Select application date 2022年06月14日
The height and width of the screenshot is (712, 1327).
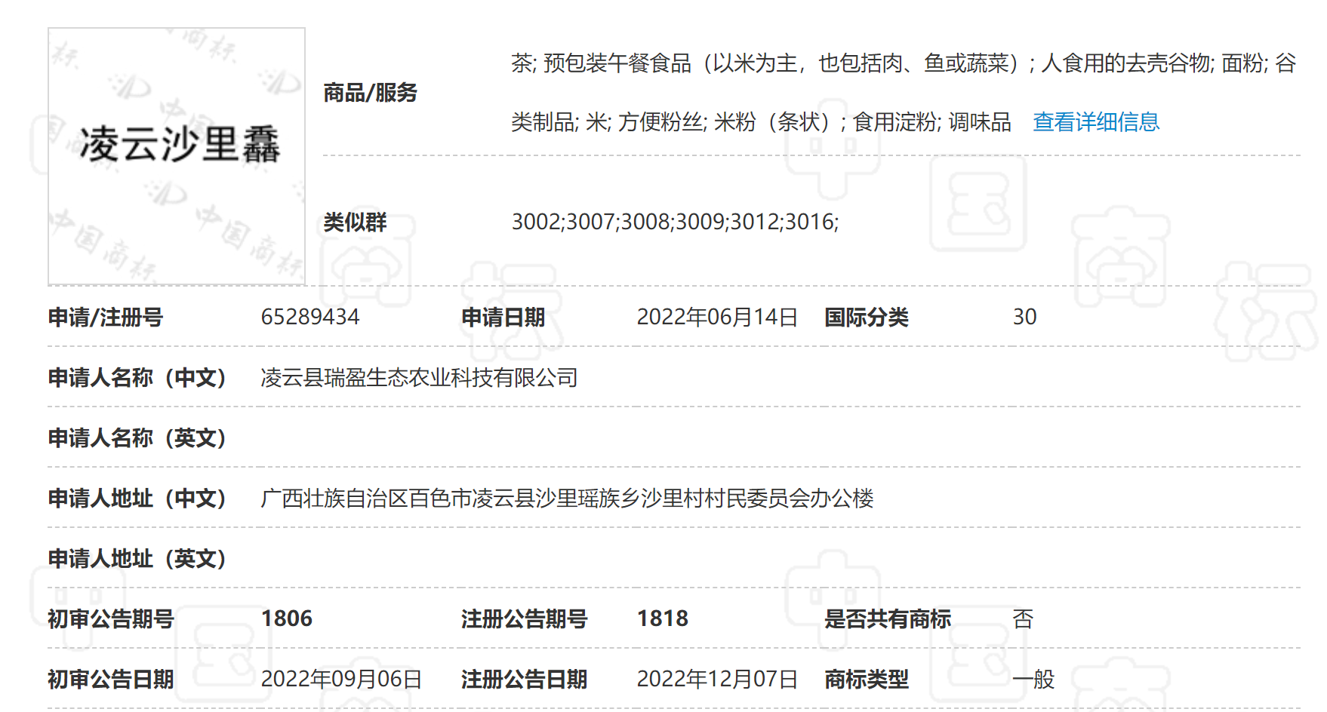(x=718, y=318)
